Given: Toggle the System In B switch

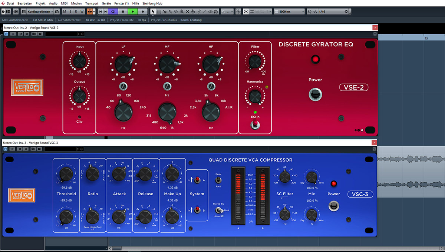Looking at the screenshot, I should coord(198,210).
